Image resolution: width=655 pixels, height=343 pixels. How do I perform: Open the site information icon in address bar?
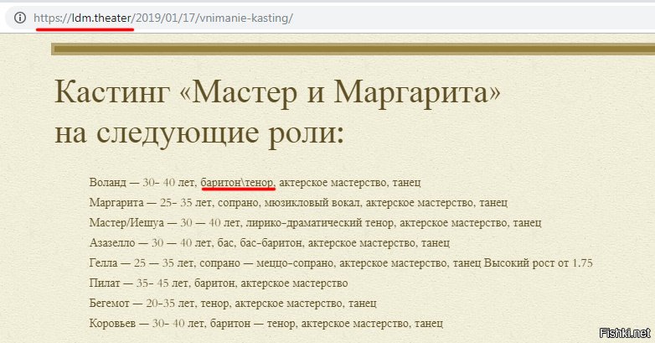(19, 18)
